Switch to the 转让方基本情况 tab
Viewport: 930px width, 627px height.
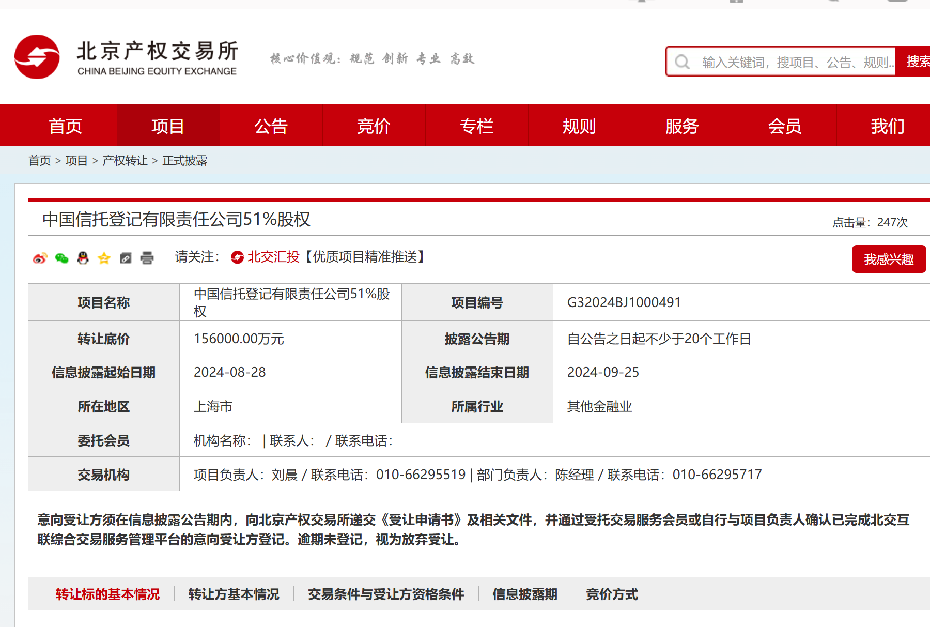[234, 594]
